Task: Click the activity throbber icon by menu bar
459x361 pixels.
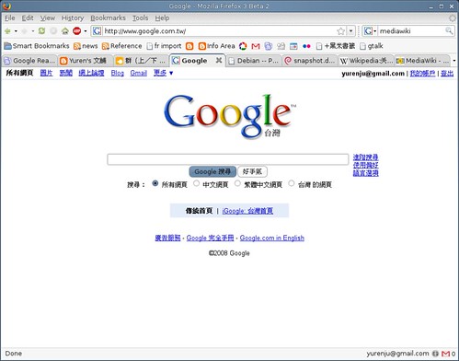Action: pyautogui.click(x=453, y=18)
